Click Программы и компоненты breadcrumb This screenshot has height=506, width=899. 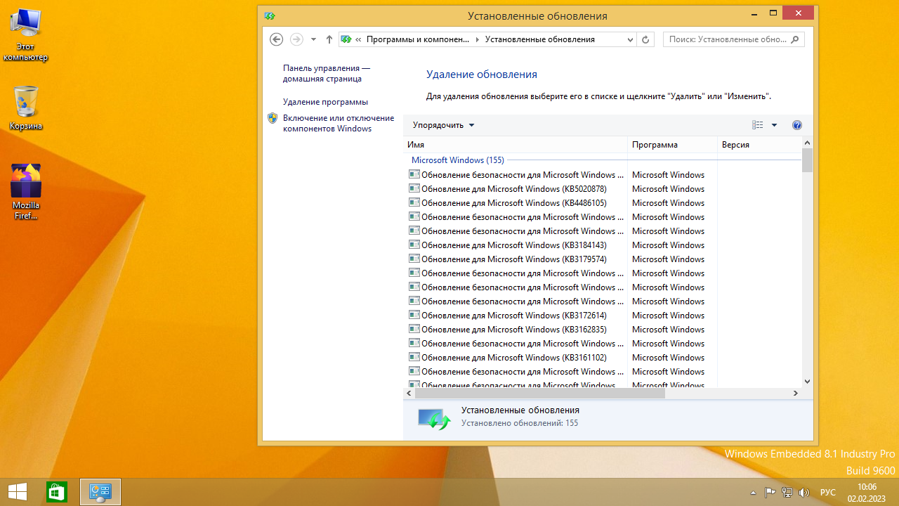417,39
